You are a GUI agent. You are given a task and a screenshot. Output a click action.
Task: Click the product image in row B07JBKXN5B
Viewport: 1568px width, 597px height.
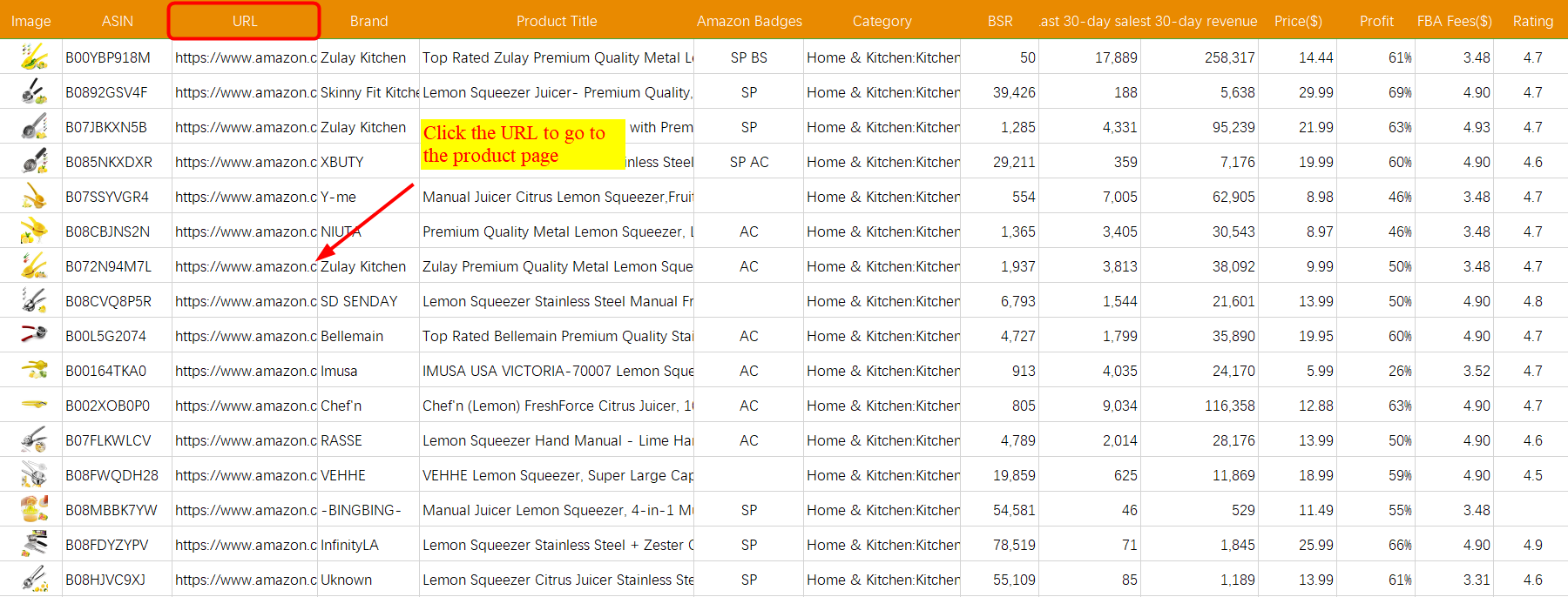tap(34, 127)
